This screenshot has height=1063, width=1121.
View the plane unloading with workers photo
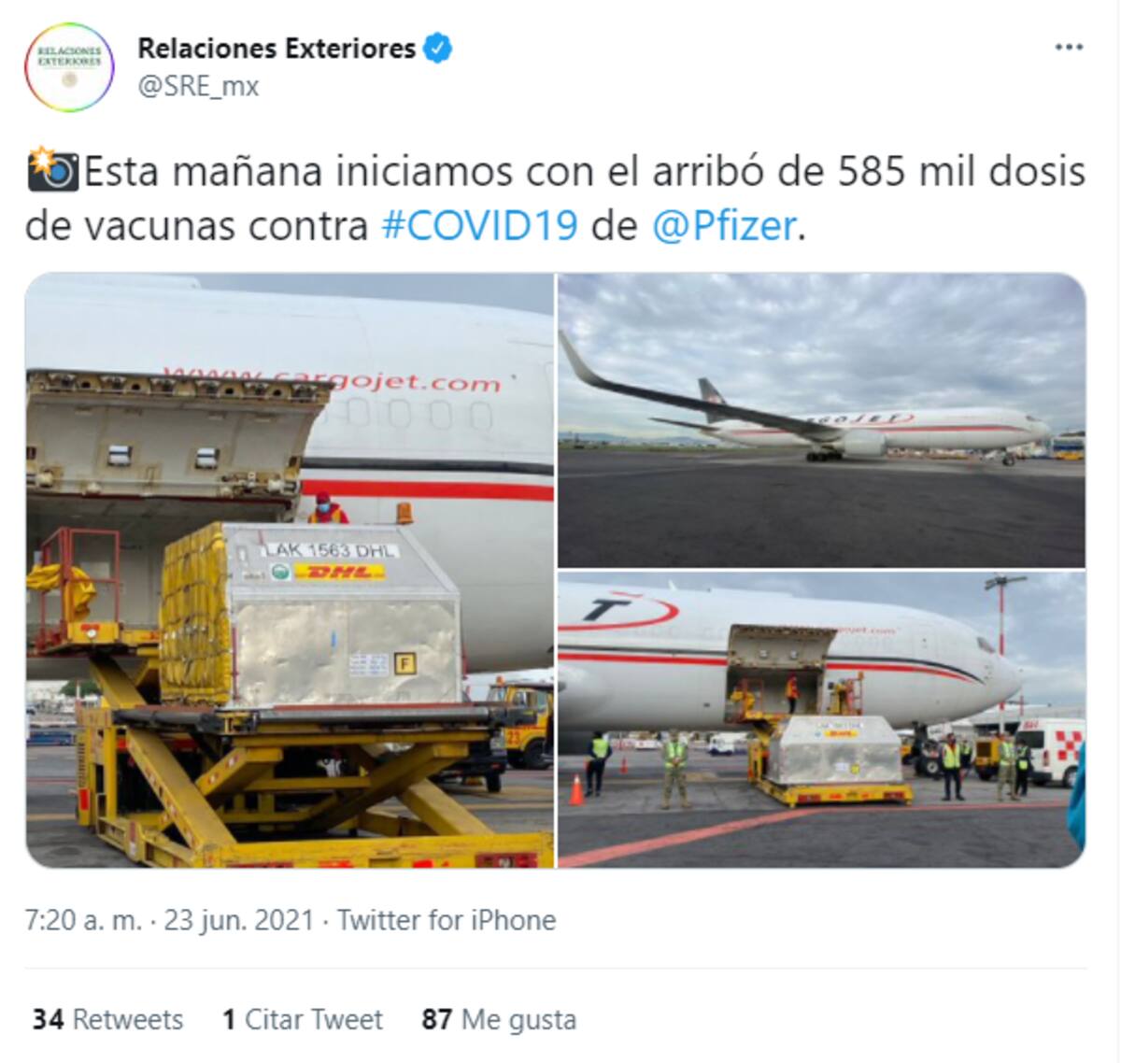pos(822,720)
